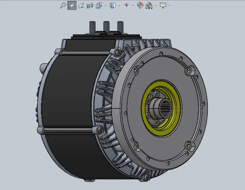Expand the View Orientation dropdown arrow
245x190 pixels.
coord(106,6)
